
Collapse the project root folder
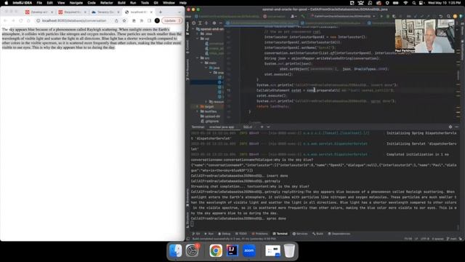pyautogui.click(x=194, y=29)
